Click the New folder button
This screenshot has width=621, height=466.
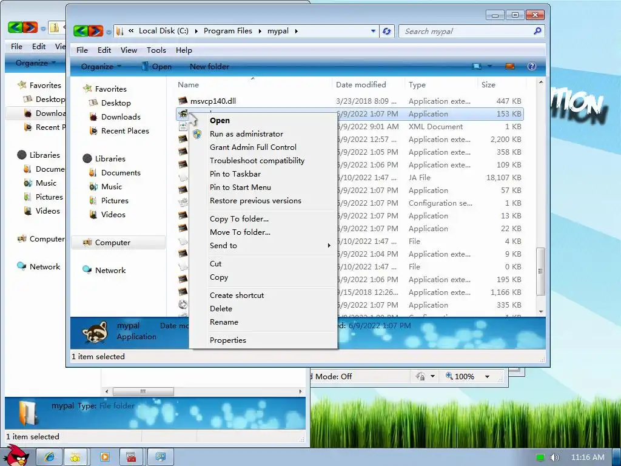[x=209, y=67]
